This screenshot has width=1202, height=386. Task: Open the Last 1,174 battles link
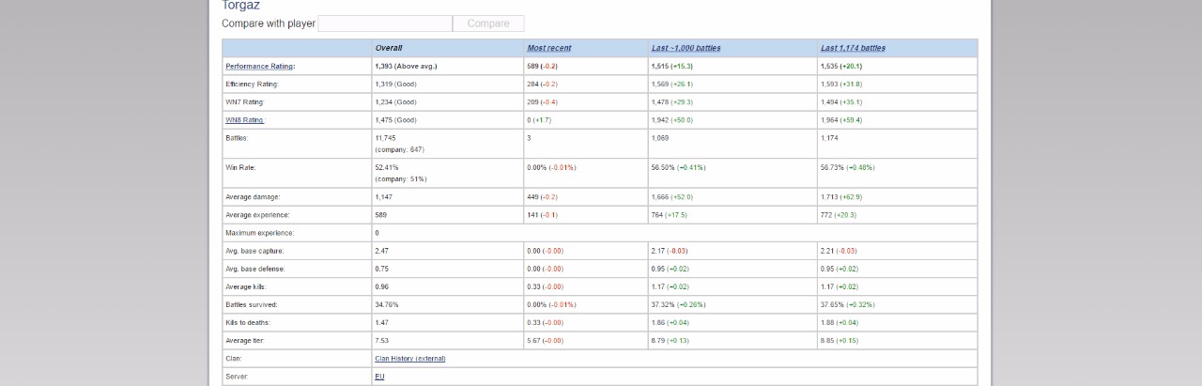(x=853, y=48)
